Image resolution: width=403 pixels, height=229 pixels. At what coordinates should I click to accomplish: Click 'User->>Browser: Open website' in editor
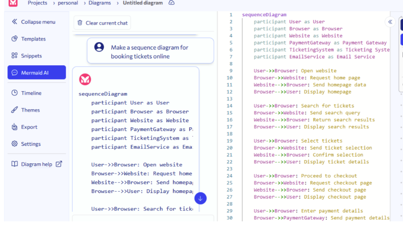tap(295, 71)
